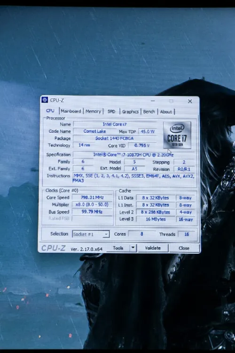The width and height of the screenshot is (235, 353).
Task: Click the Threads value 16
Action: tap(187, 234)
